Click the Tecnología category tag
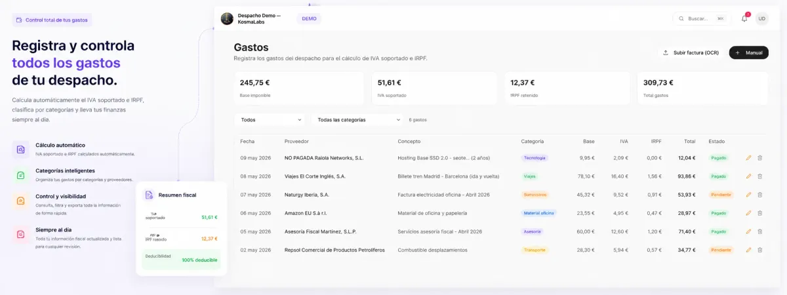Image resolution: width=787 pixels, height=295 pixels. point(535,158)
